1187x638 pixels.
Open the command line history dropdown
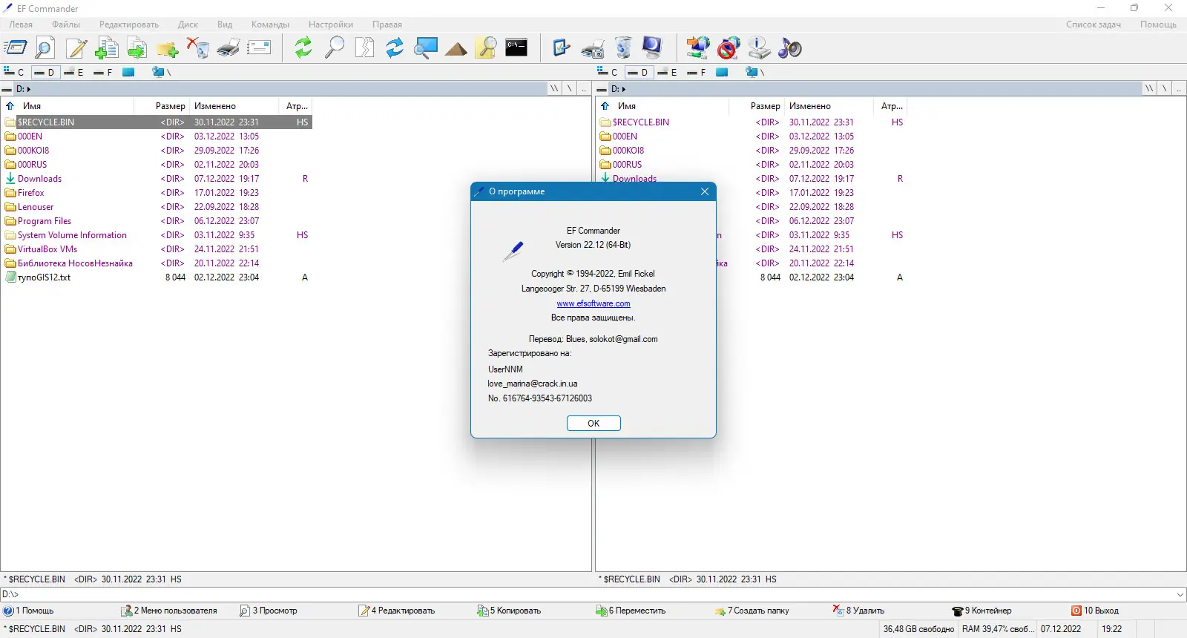point(1180,594)
